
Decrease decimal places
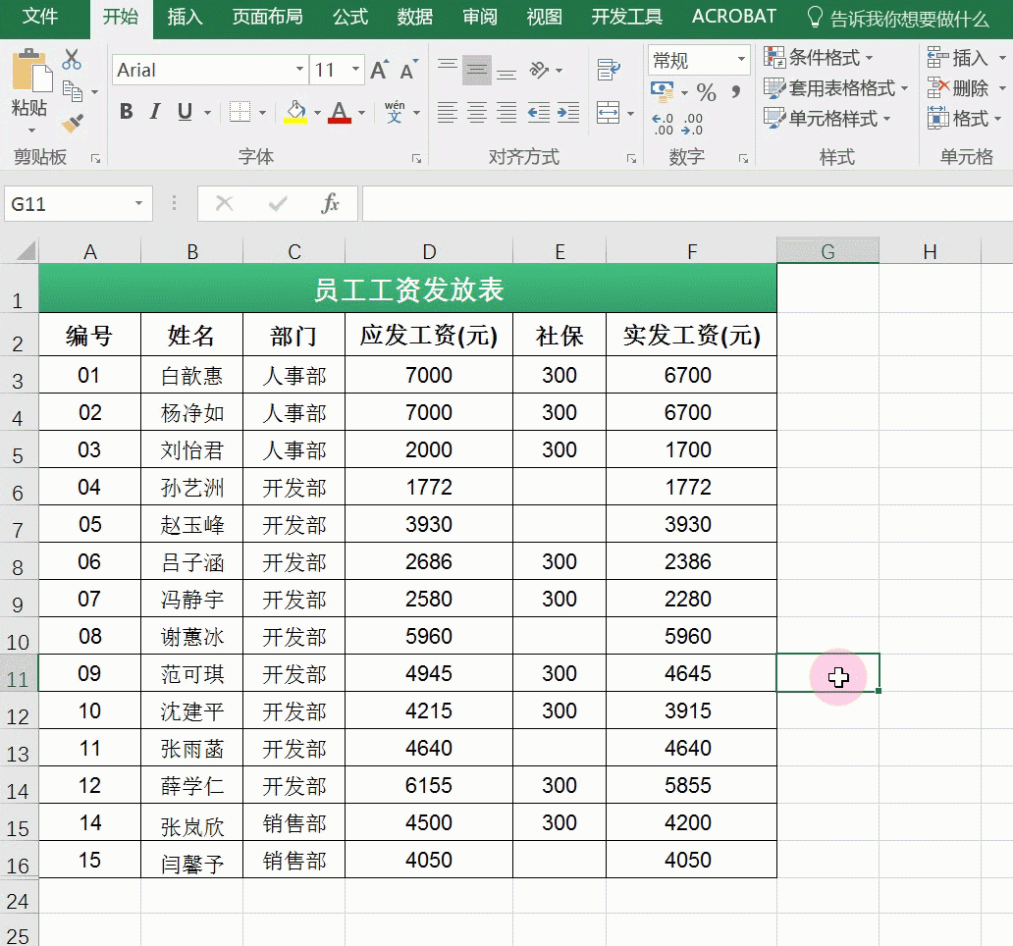[692, 124]
